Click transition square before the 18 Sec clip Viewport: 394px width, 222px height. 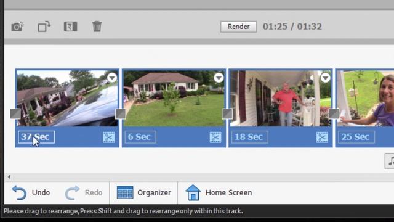click(x=227, y=113)
